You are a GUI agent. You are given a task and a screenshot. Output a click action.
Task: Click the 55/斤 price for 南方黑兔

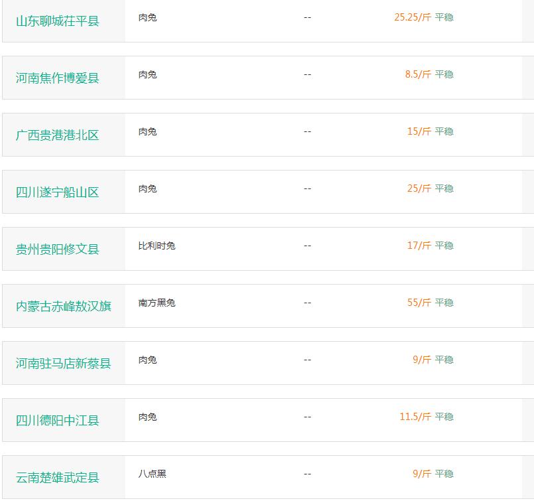point(419,303)
